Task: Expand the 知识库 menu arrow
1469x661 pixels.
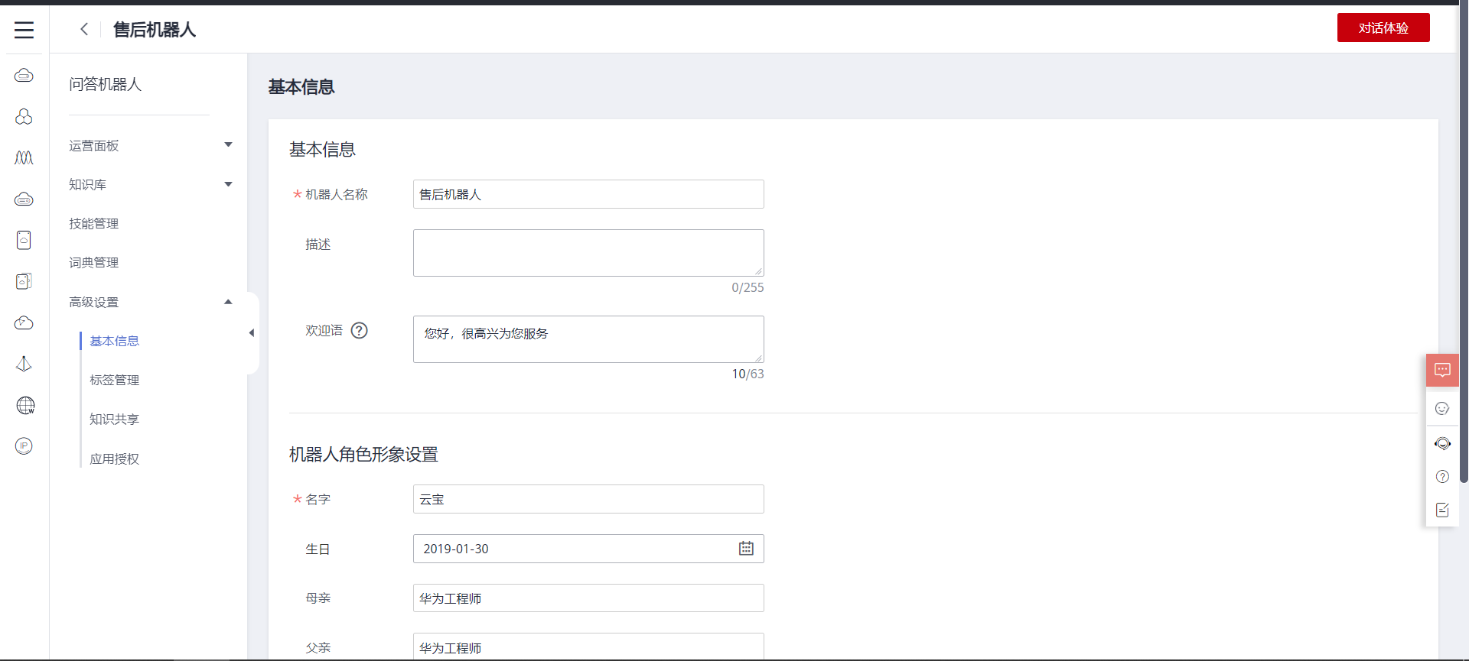Action: coord(228,184)
